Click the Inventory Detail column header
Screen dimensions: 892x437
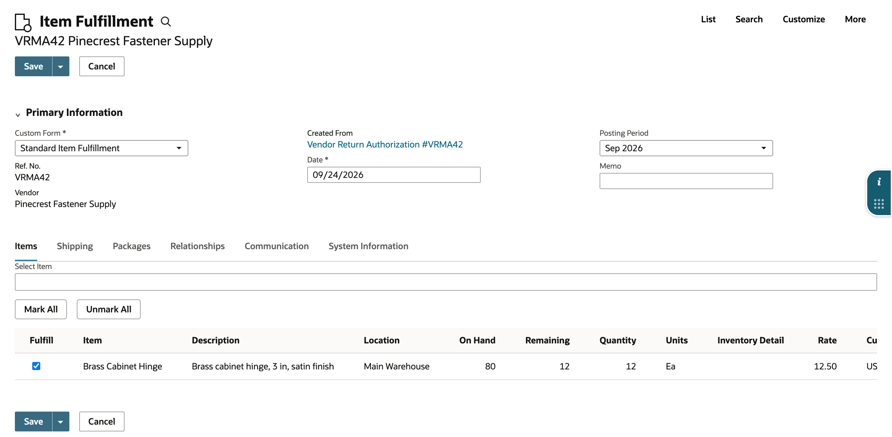tap(750, 340)
